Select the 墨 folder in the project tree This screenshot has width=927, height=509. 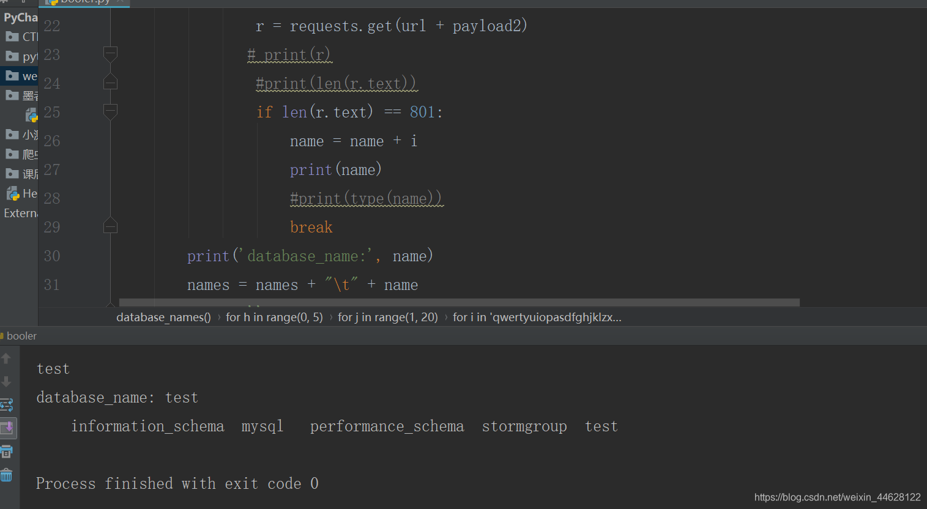[21, 95]
